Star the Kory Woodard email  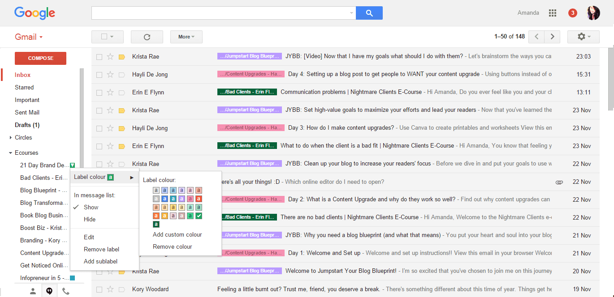click(110, 289)
